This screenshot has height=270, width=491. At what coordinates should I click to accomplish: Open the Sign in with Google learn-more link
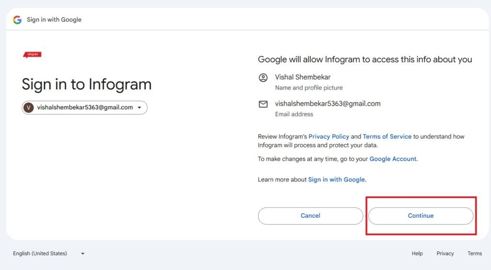(x=336, y=180)
